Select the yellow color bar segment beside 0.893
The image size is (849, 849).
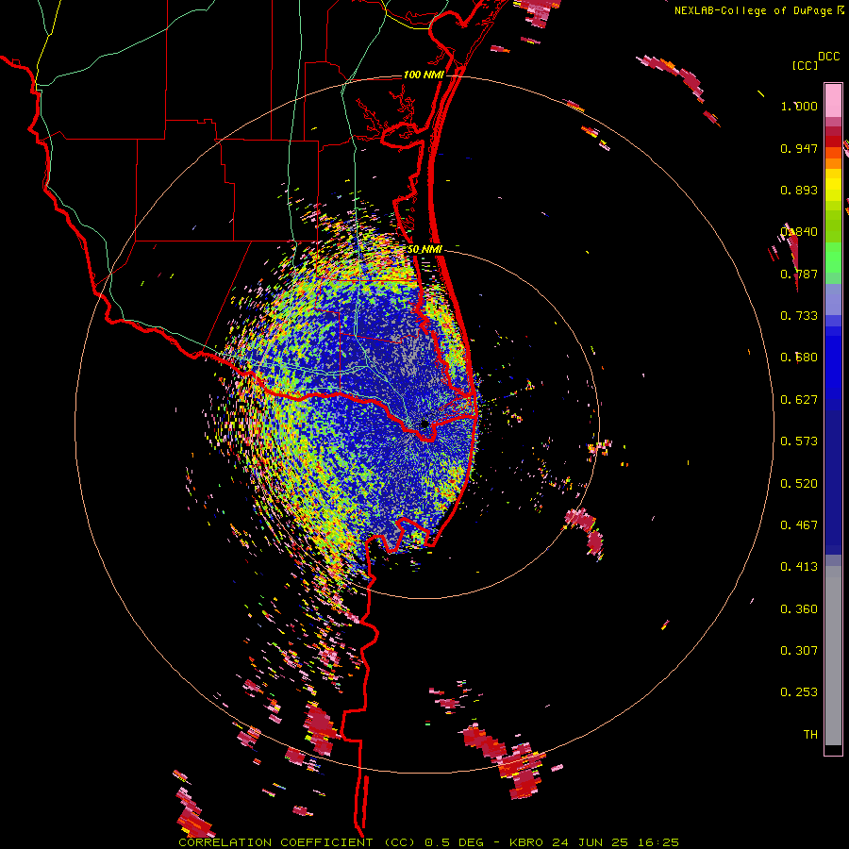click(833, 190)
